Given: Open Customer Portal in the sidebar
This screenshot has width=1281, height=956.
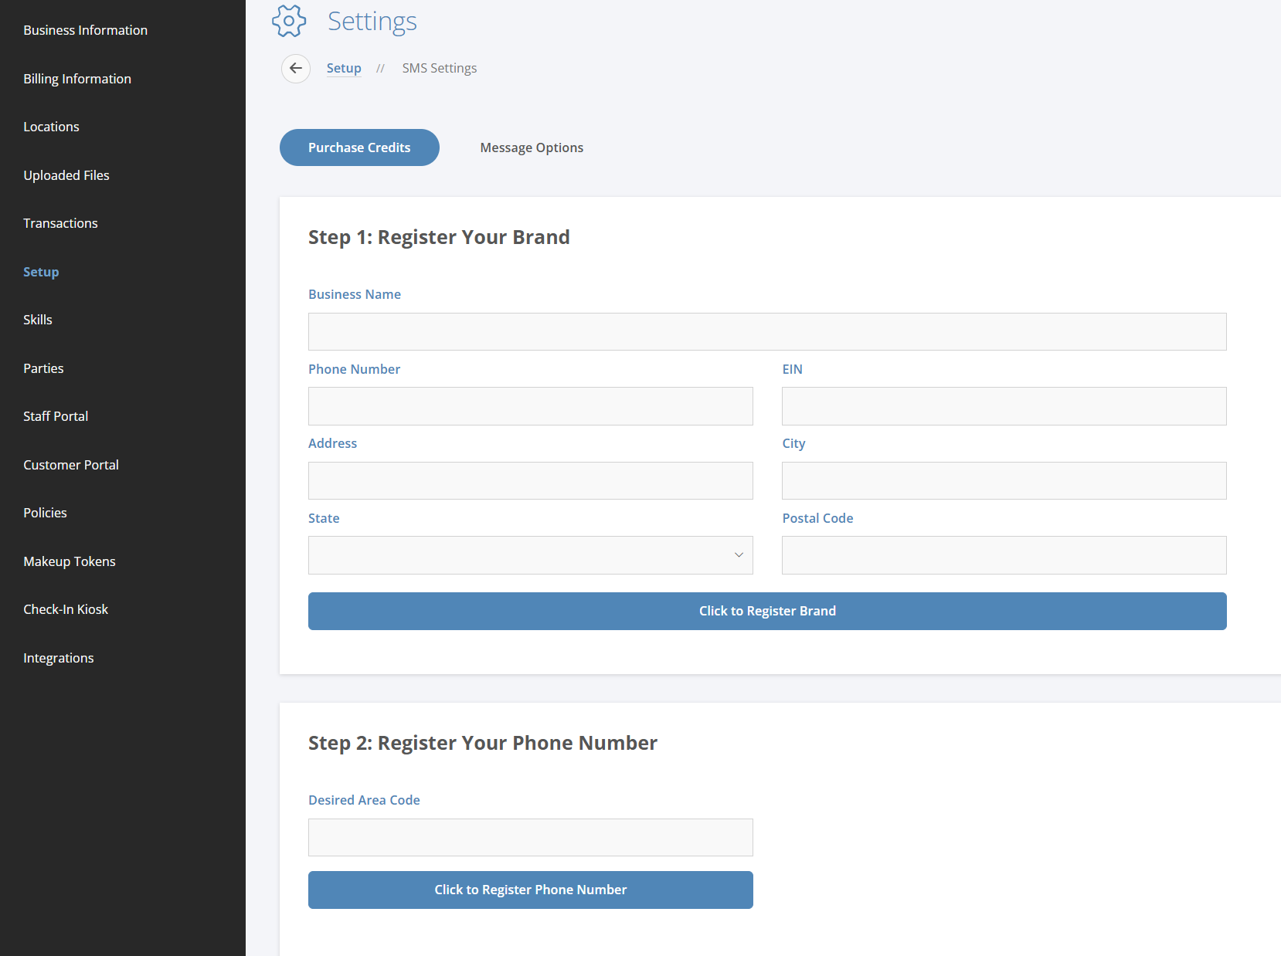Looking at the screenshot, I should (71, 465).
